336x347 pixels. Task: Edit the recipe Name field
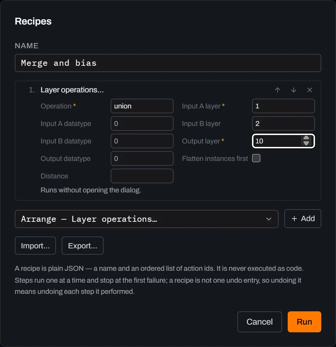pyautogui.click(x=168, y=63)
